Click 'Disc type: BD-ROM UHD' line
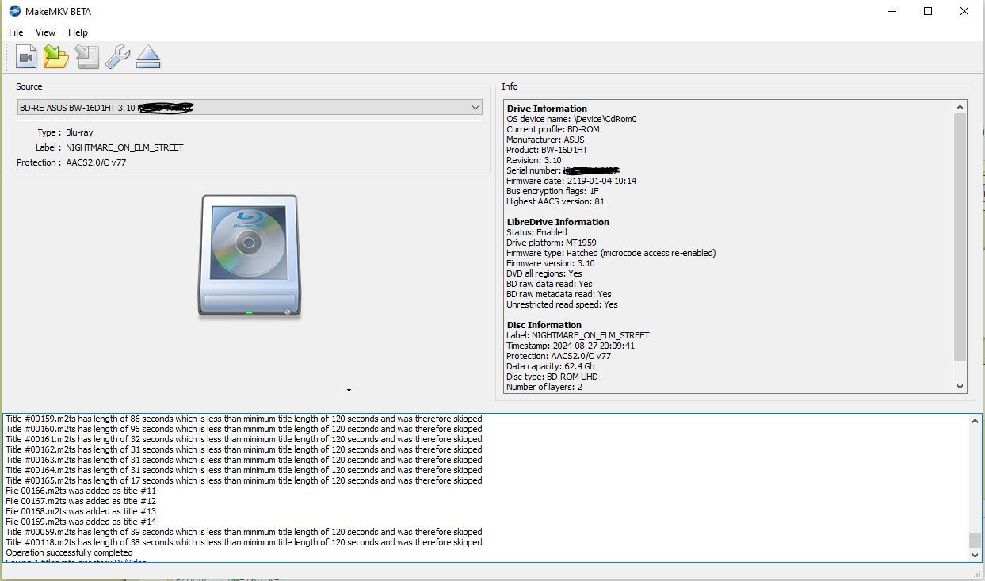The height and width of the screenshot is (581, 985). [x=552, y=377]
